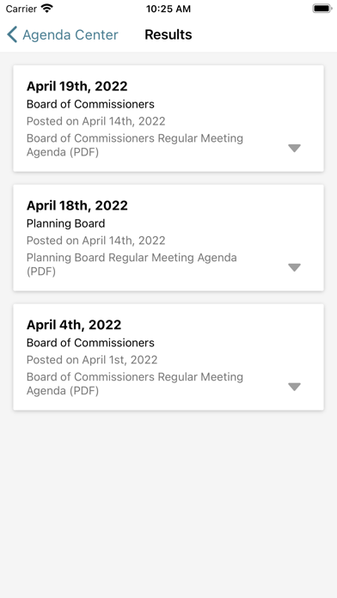Tap the back chevron icon

(12, 34)
